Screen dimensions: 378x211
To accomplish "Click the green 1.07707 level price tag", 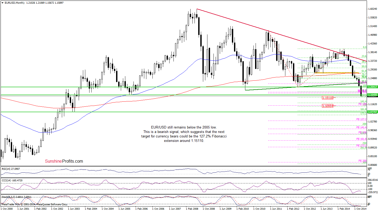I will point(372,112).
